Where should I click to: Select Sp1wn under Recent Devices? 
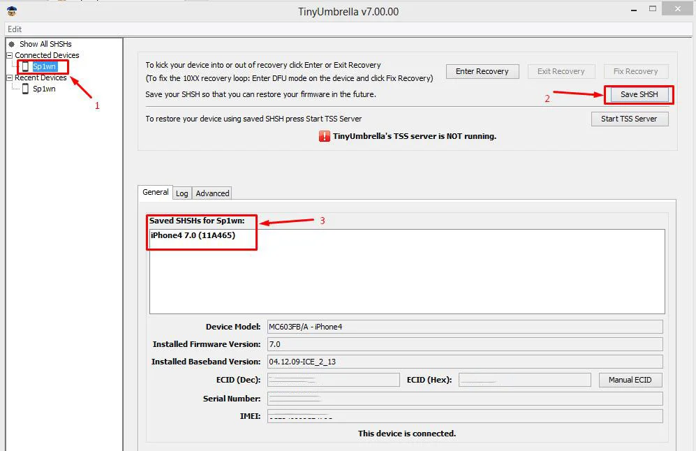45,89
